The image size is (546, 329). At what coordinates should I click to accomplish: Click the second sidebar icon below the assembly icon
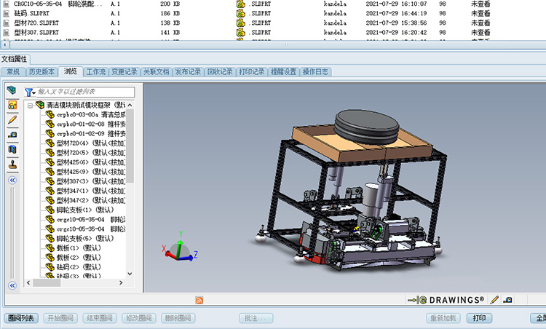pyautogui.click(x=12, y=105)
